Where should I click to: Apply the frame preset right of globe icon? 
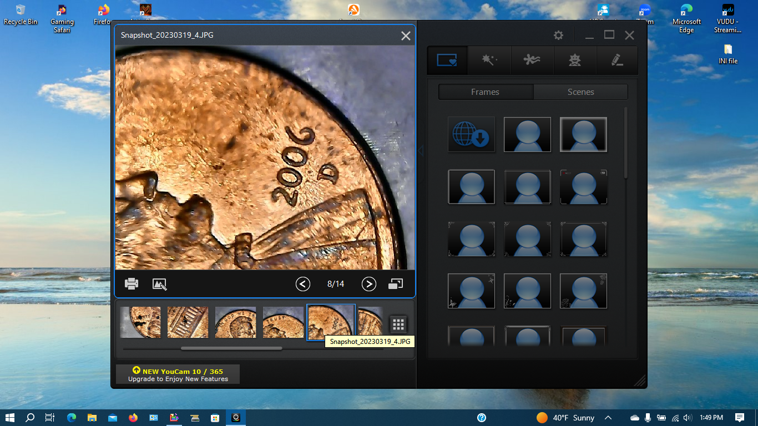(x=527, y=134)
